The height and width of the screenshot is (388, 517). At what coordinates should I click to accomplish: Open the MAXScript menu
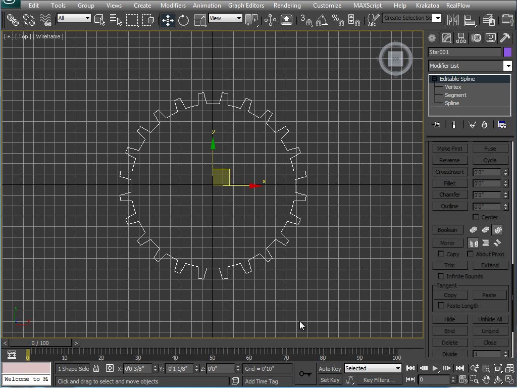368,5
